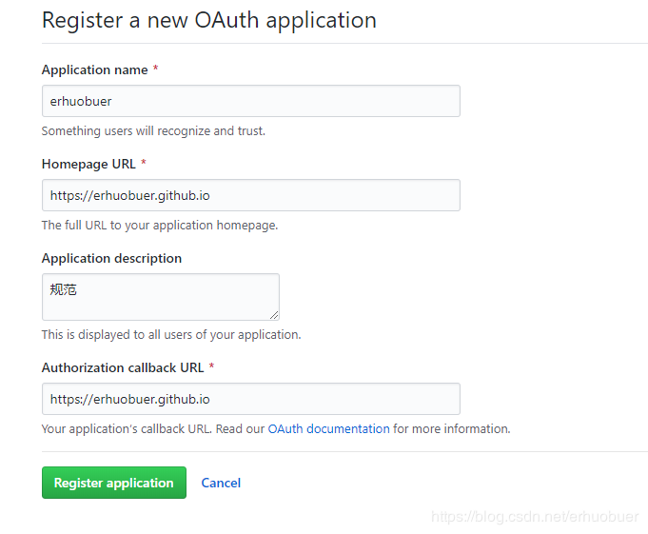Click the "Something users will recognize" hint text
The image size is (648, 534).
(x=153, y=131)
